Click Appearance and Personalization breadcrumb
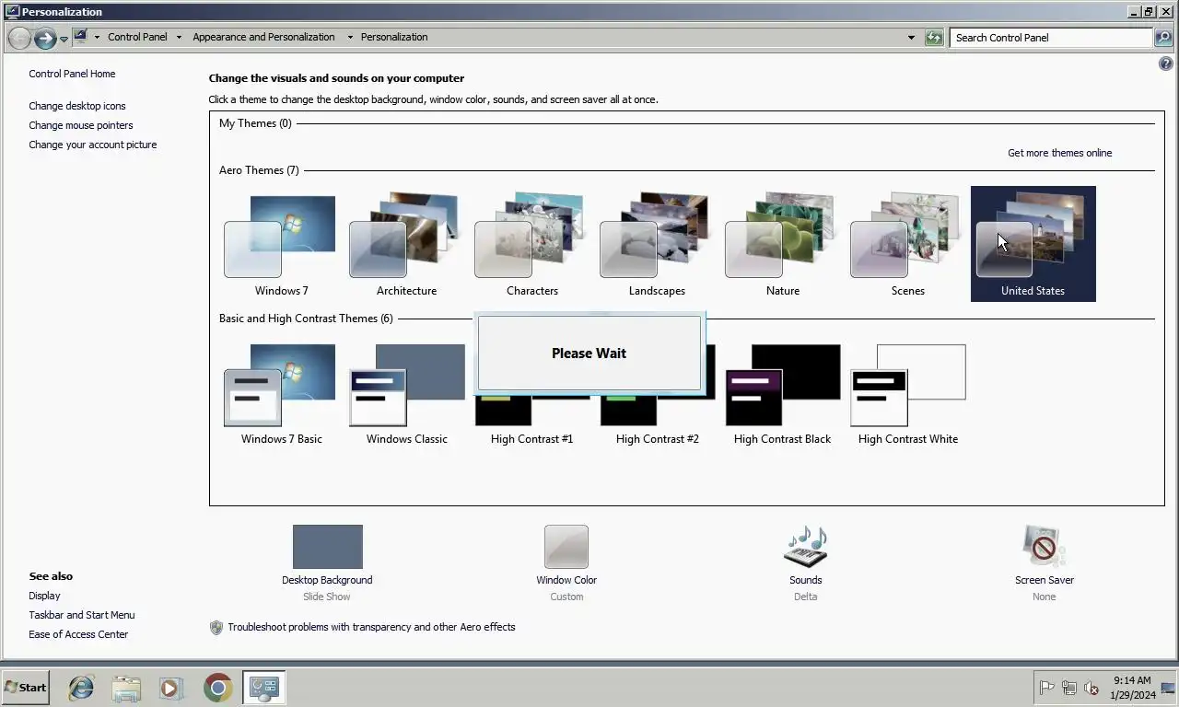Viewport: 1179px width, 707px height. pos(263,37)
